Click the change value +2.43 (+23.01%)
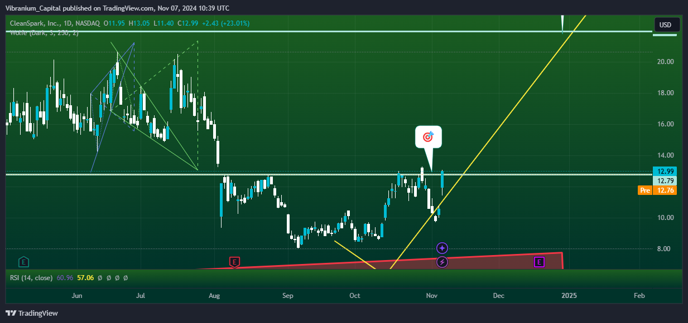The image size is (688, 323). tap(226, 23)
